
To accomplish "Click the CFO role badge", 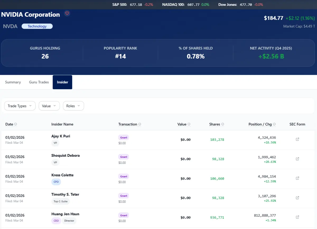I will point(56,182).
